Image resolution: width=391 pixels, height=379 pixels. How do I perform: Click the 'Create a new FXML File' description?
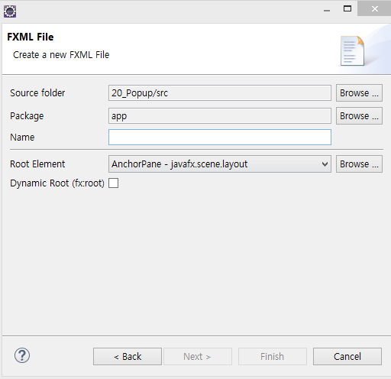point(61,55)
